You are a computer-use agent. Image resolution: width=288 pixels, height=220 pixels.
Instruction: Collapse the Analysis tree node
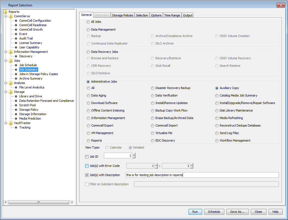(6, 83)
